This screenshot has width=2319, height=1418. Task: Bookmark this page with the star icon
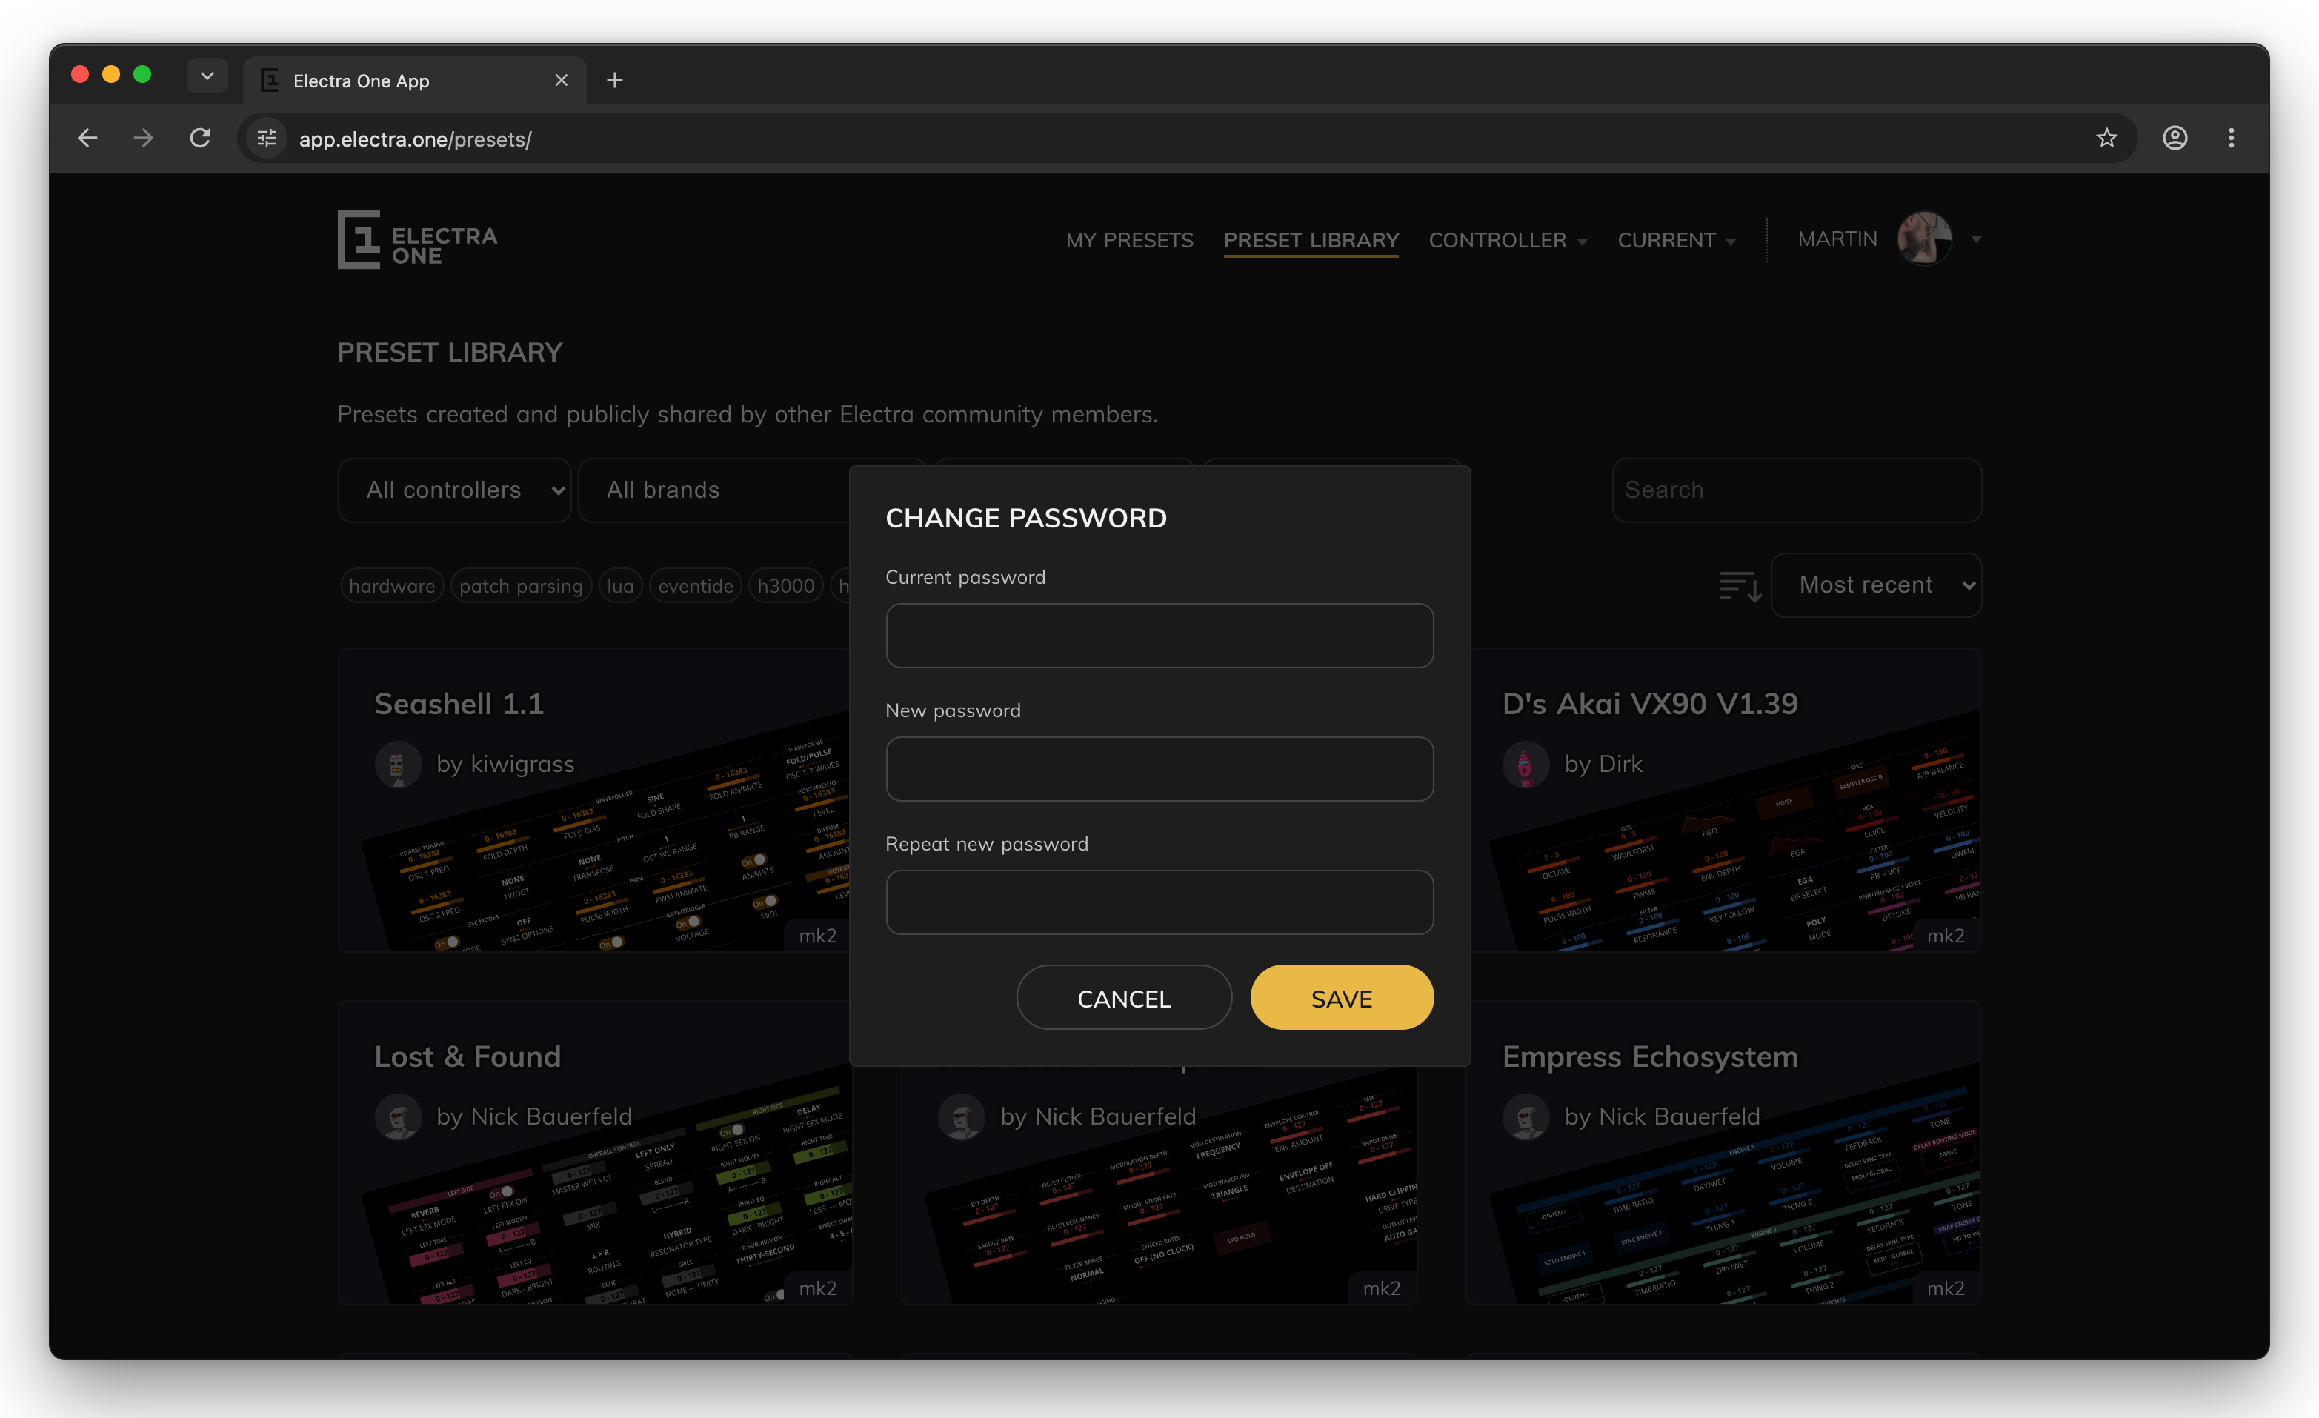coord(2106,139)
